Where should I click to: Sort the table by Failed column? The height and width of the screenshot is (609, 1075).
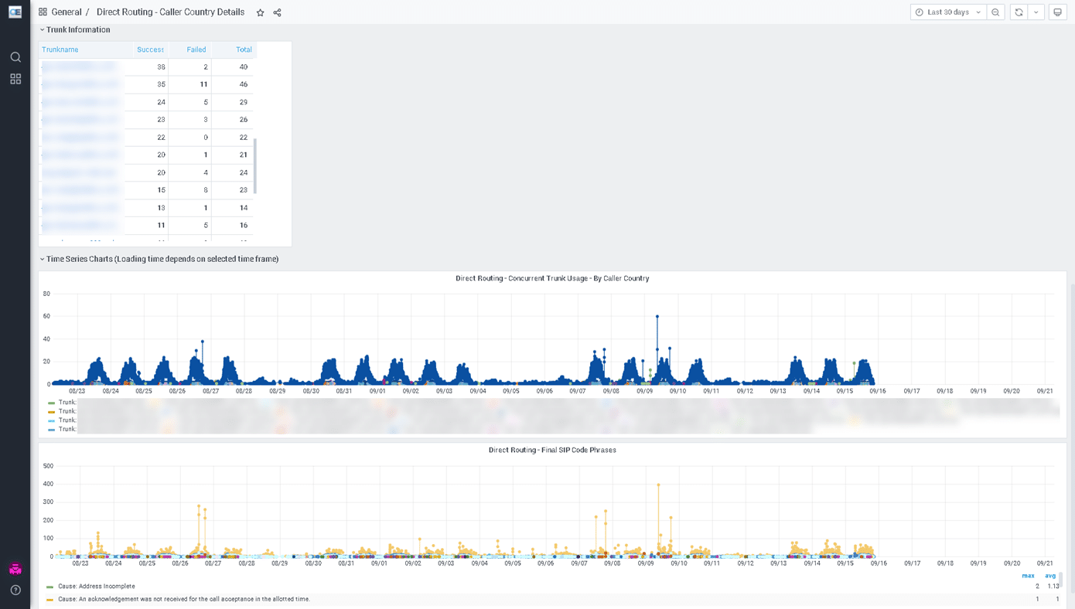pyautogui.click(x=196, y=49)
